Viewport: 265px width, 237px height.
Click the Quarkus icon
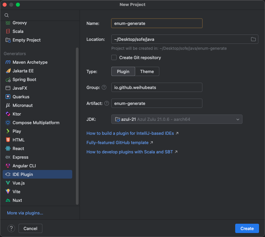[8, 97]
